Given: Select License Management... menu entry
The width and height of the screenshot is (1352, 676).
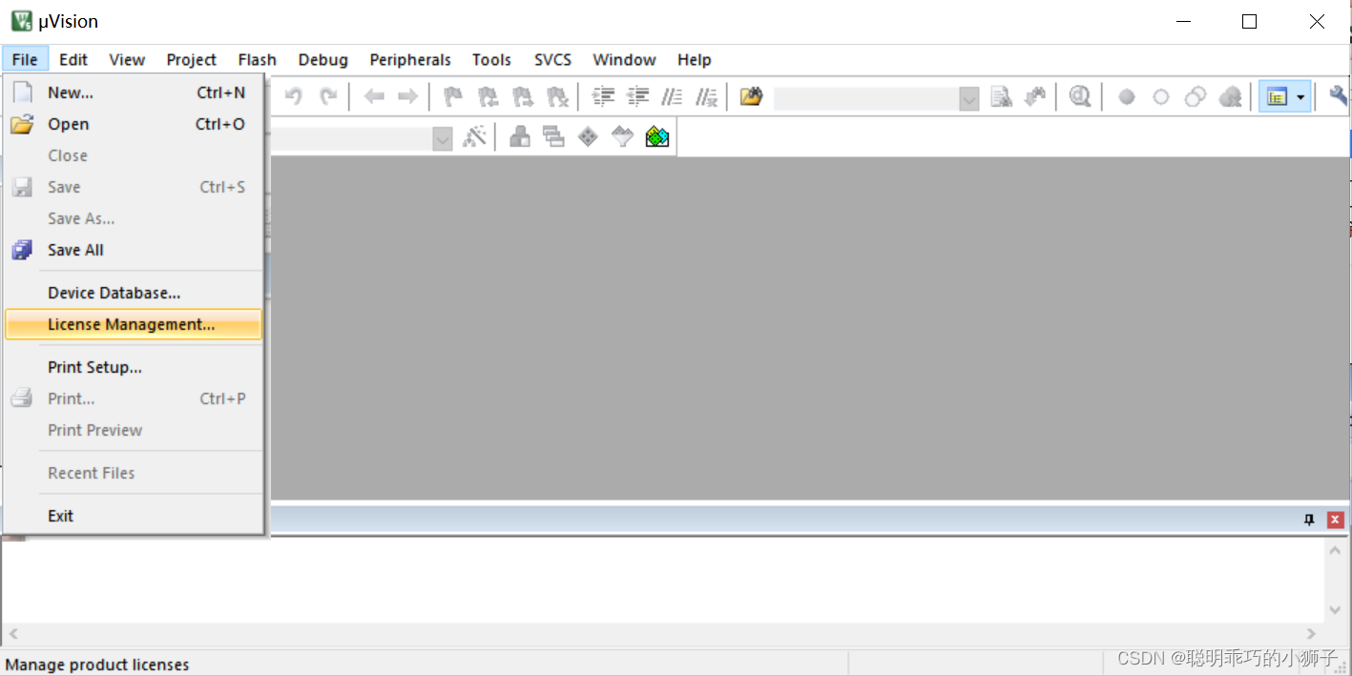Looking at the screenshot, I should [133, 324].
